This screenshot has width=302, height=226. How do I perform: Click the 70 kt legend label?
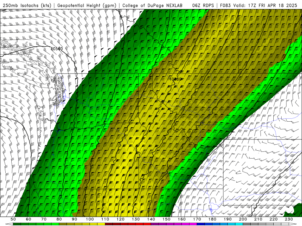[x=44, y=219]
